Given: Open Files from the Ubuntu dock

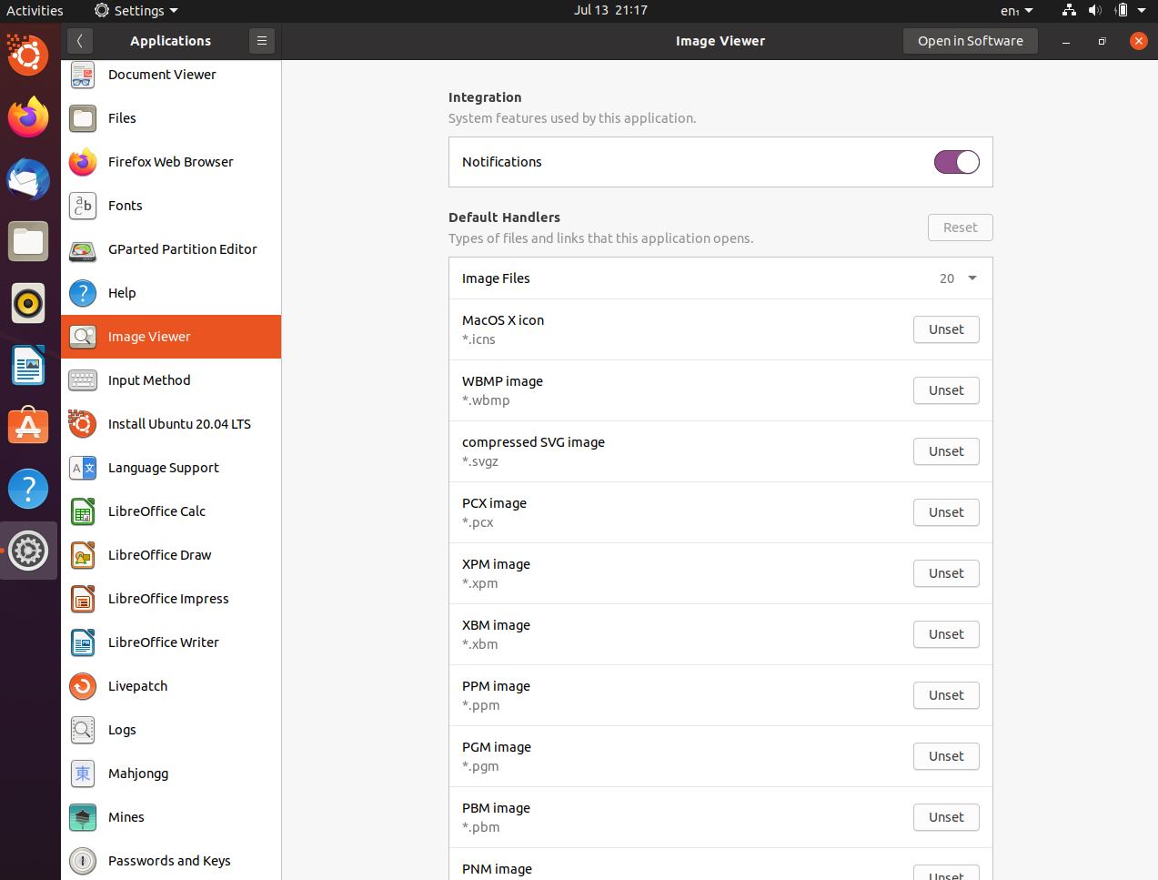Looking at the screenshot, I should coord(28,241).
